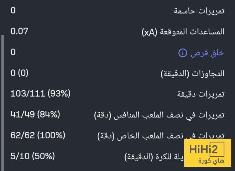Click the هاي كورة text under the logo
The image size is (235, 171).
point(208,161)
